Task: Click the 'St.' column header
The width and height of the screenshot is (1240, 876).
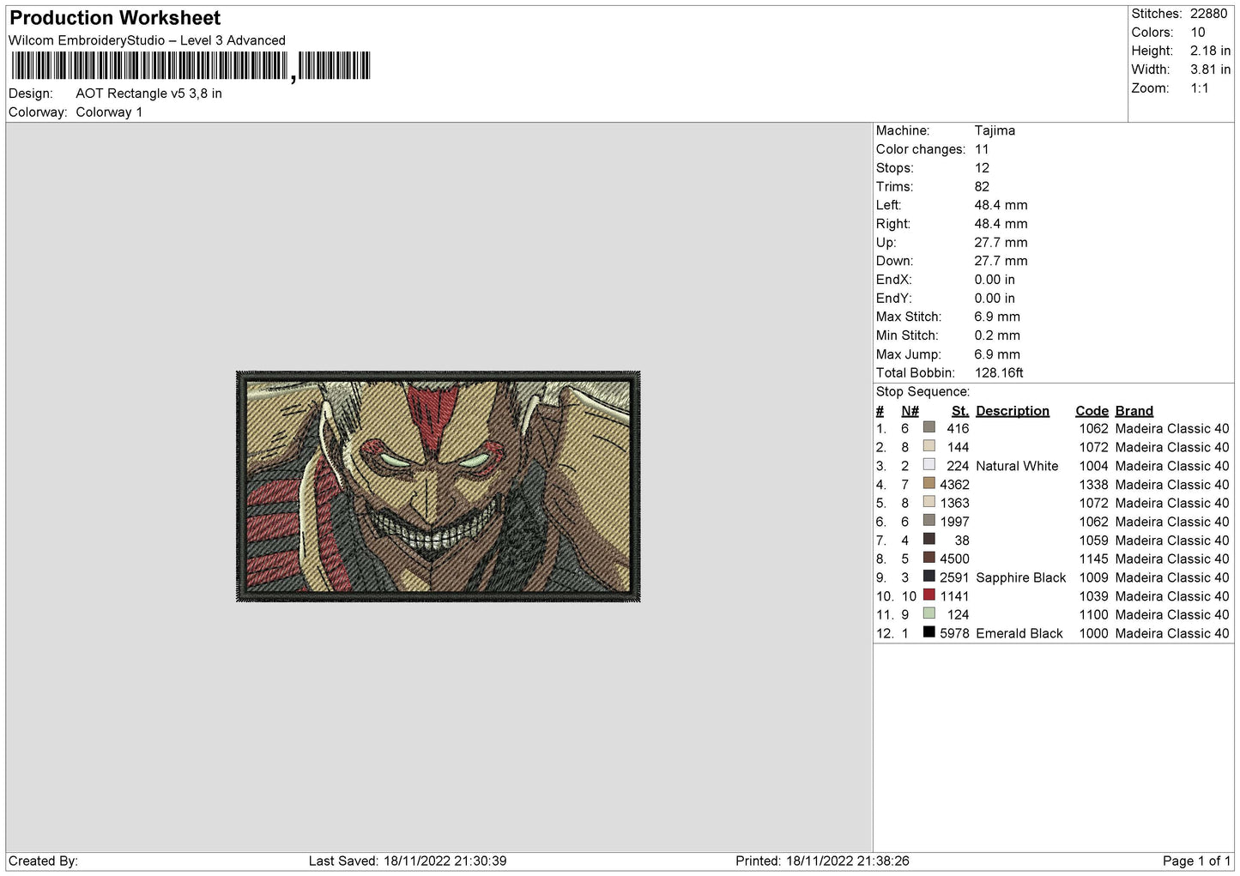Action: [x=960, y=411]
